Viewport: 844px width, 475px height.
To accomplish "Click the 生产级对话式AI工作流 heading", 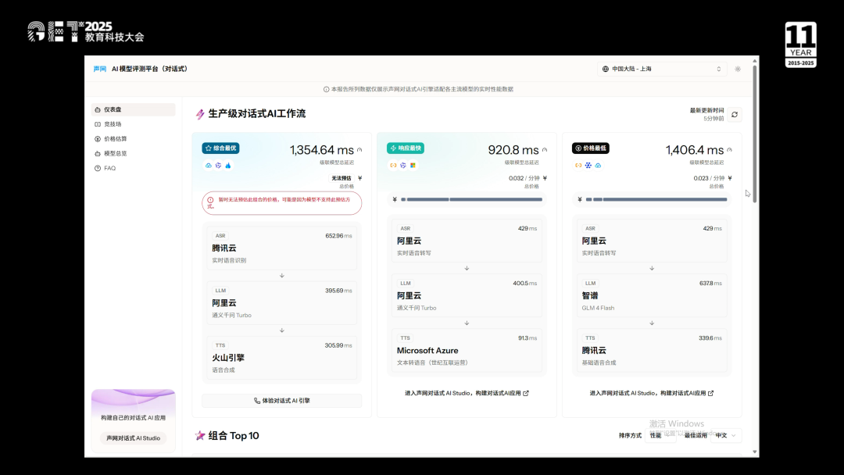I will tap(257, 113).
